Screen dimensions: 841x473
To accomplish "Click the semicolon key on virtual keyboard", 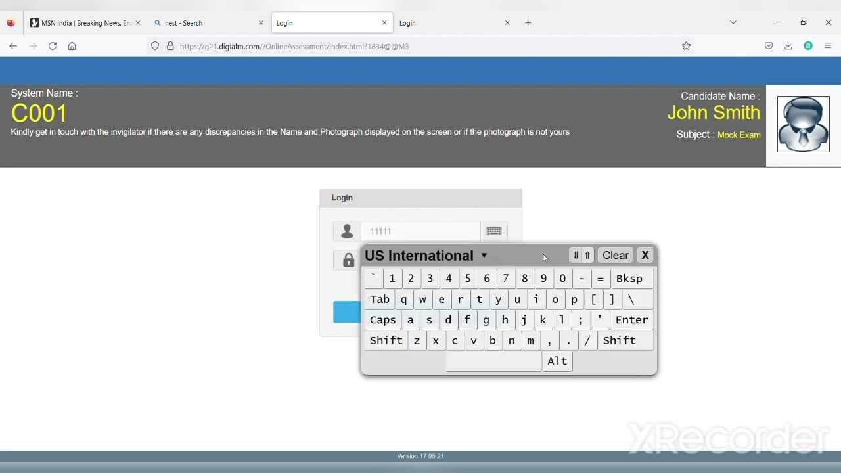I will 581,320.
